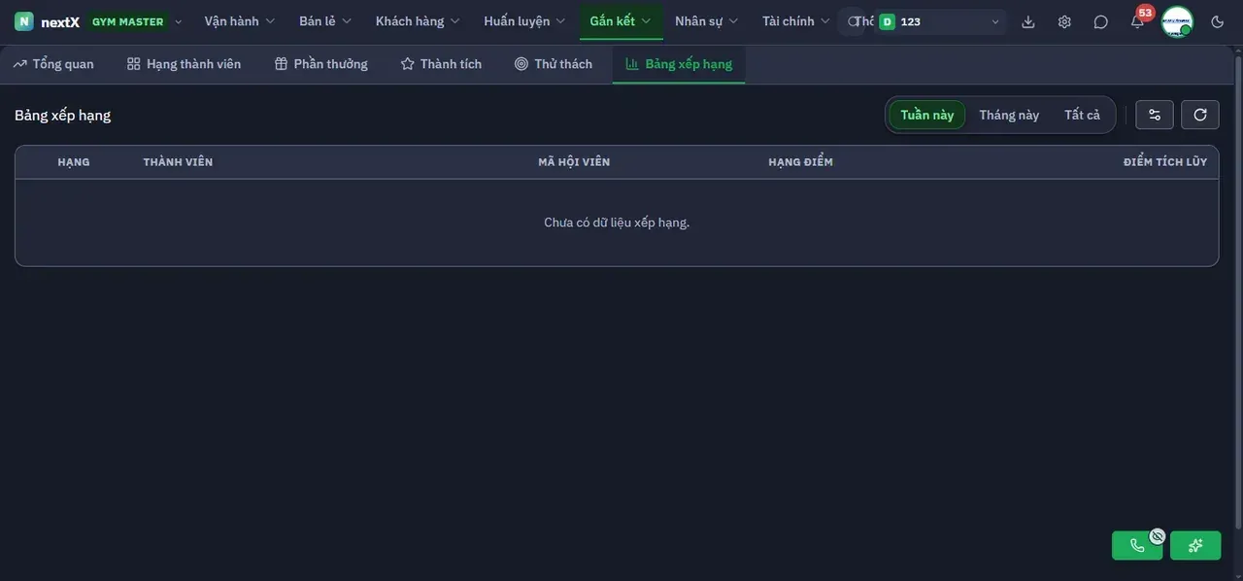The width and height of the screenshot is (1243, 581).
Task: Open the filter settings sliders icon
Action: (1155, 115)
